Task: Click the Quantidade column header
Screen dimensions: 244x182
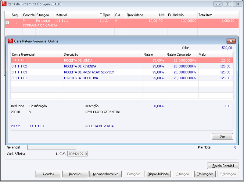Action: 142,15
